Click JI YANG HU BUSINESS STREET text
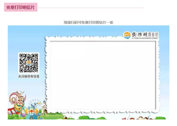 coord(145,38)
